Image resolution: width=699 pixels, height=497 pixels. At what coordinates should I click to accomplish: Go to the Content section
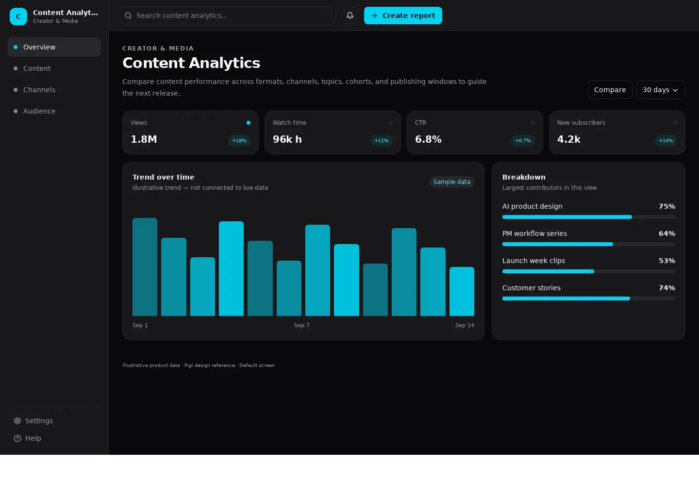(x=54, y=68)
